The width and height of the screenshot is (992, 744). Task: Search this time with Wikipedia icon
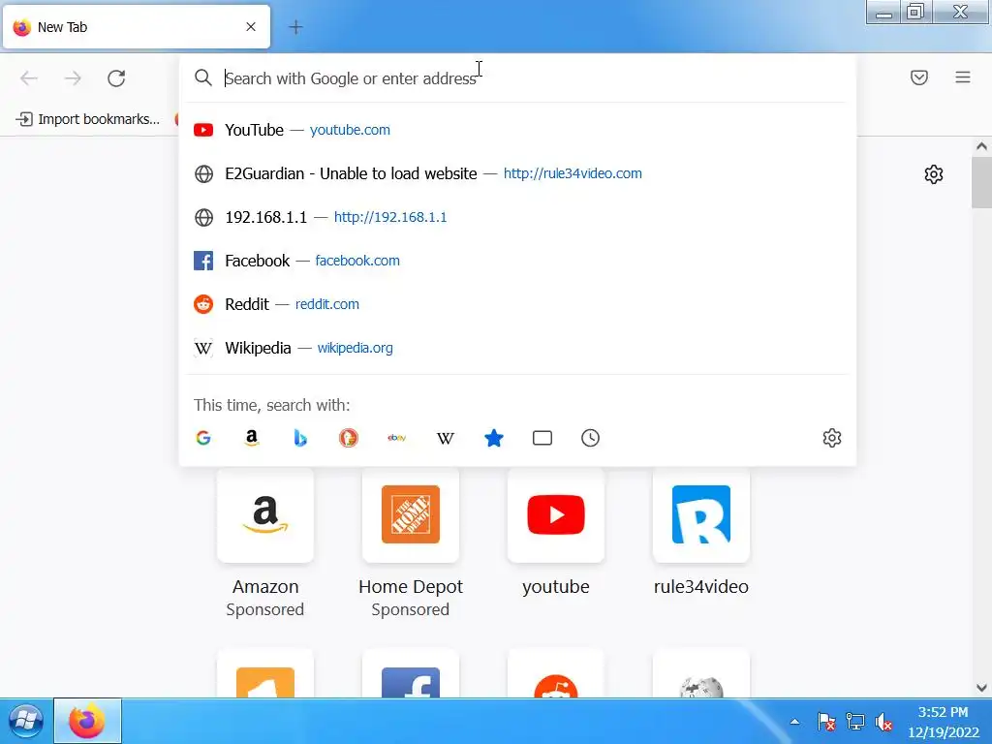point(446,438)
